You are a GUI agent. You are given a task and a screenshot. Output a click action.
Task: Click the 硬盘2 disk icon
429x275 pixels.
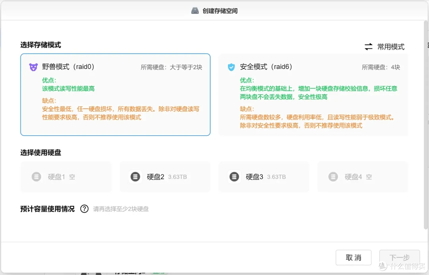point(135,177)
